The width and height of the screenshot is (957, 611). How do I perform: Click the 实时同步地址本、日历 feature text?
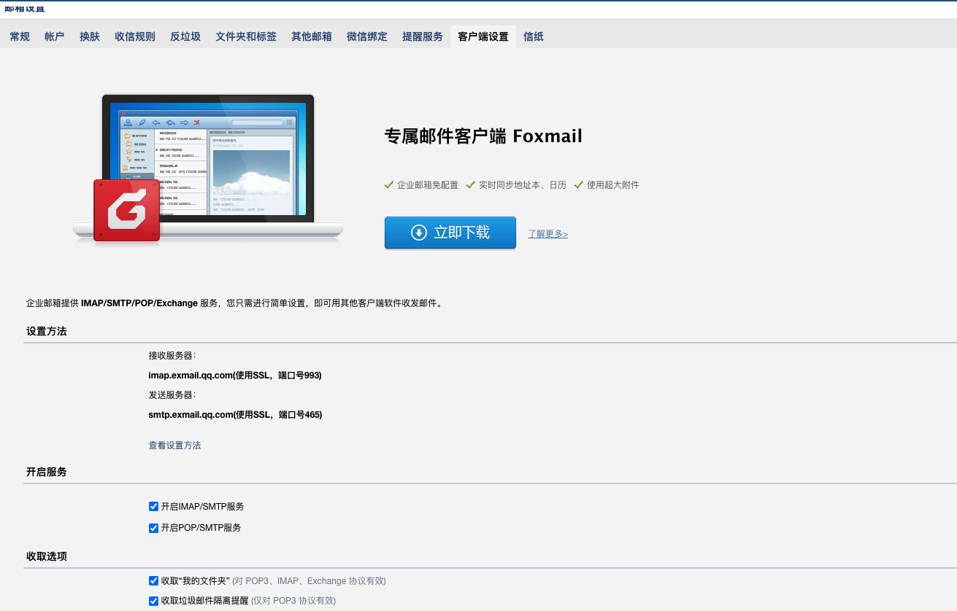tap(523, 185)
